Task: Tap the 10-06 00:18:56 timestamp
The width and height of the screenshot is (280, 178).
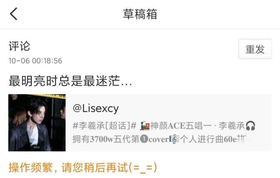Action: pos(35,61)
